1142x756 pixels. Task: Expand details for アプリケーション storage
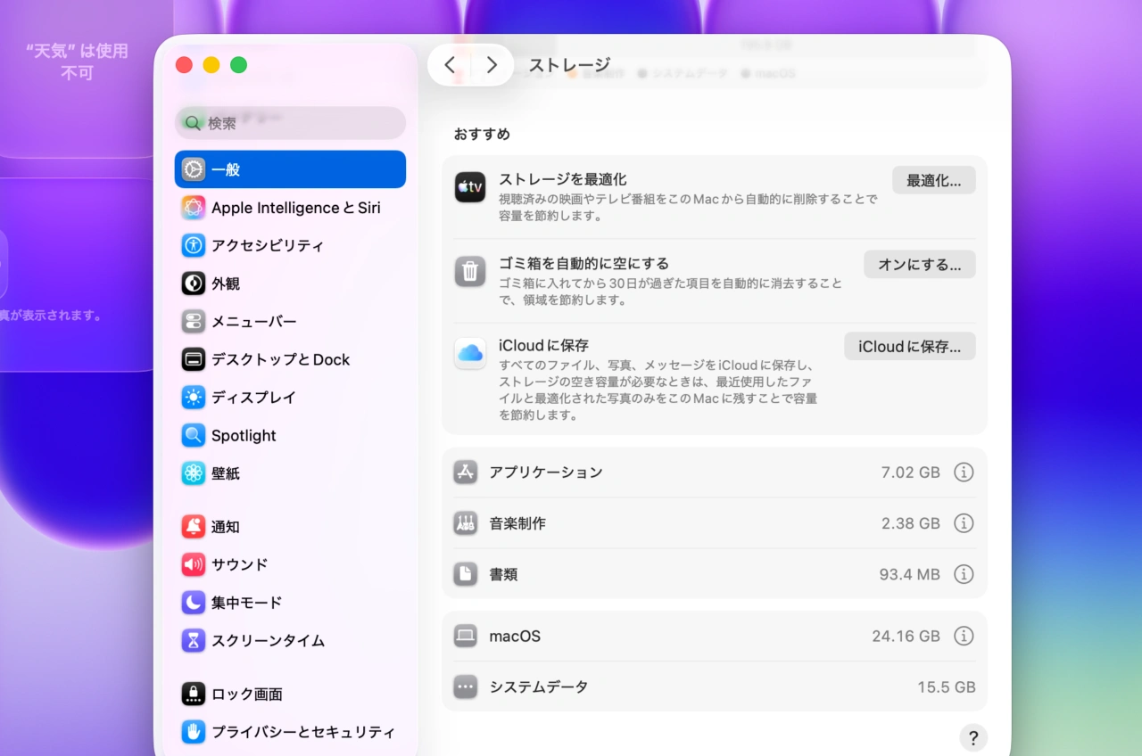click(x=964, y=472)
